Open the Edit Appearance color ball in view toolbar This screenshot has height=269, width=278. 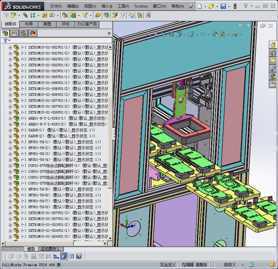215,34
